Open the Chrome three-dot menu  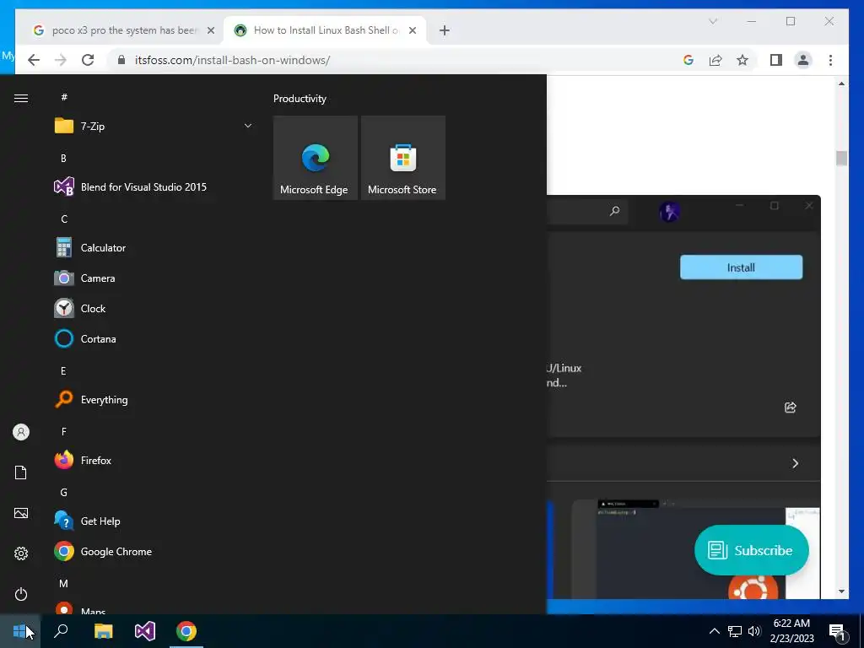click(830, 60)
